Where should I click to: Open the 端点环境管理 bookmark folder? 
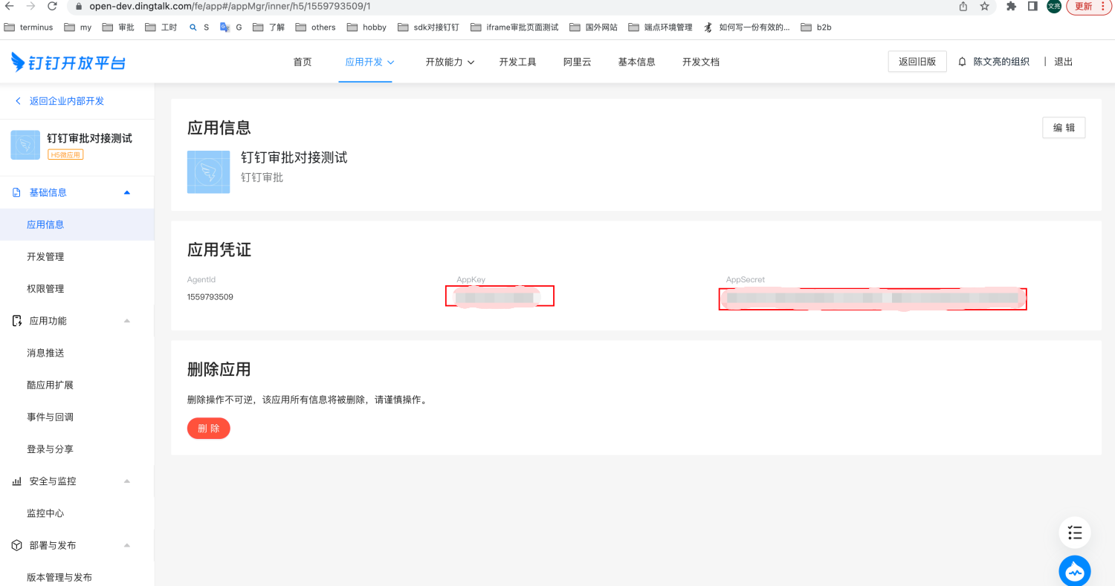660,27
